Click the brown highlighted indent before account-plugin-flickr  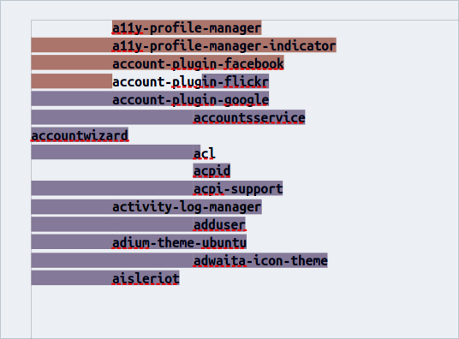click(x=72, y=81)
